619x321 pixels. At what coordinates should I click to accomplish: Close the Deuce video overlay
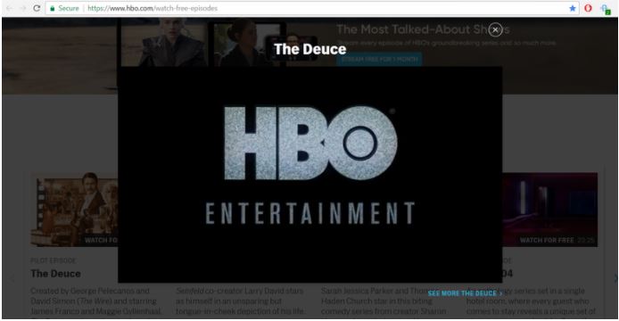tap(495, 29)
